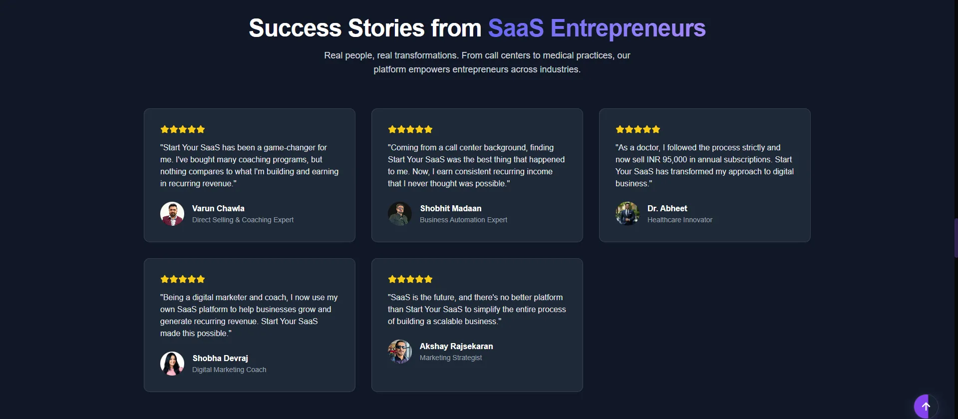Click the star rating in Dr. Abheet's card

[638, 129]
